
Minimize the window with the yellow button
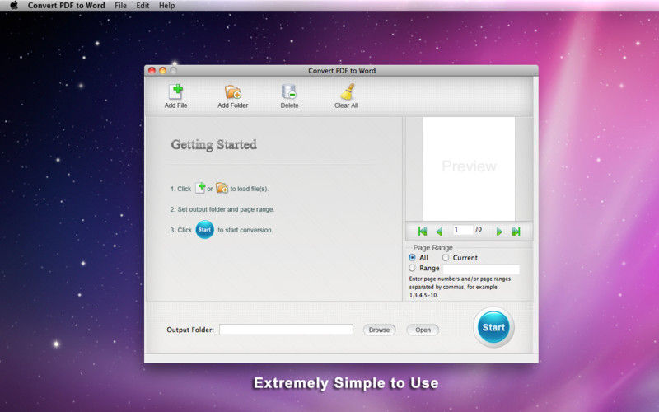[162, 71]
